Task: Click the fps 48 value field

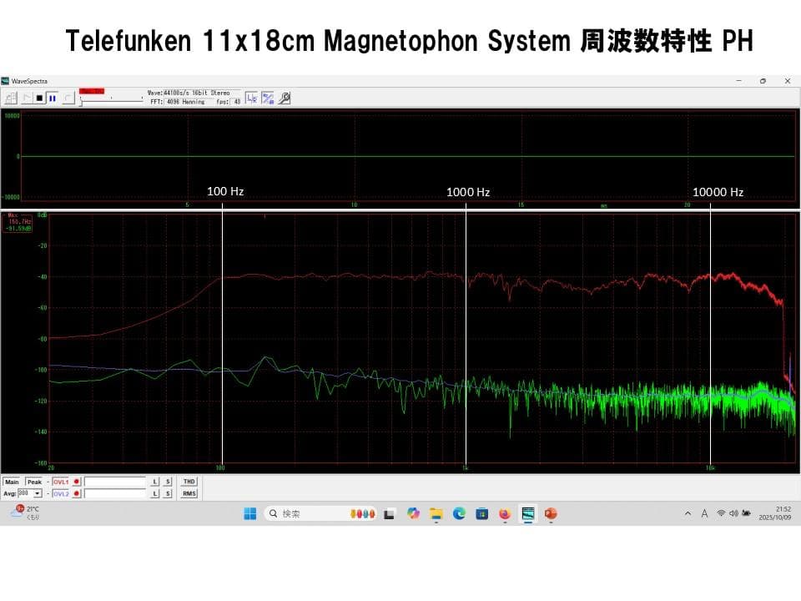Action: (237, 102)
